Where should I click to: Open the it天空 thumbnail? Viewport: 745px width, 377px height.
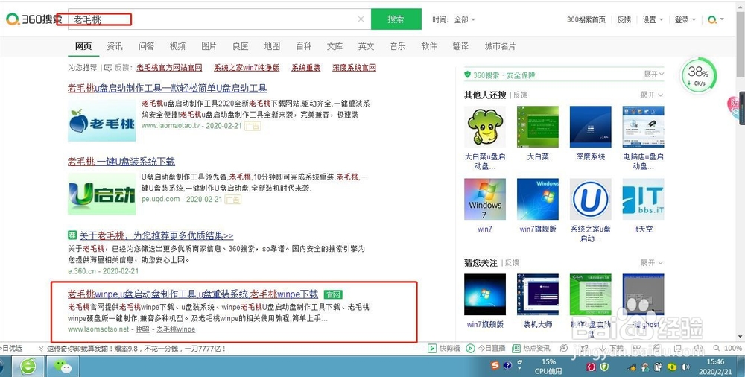point(644,199)
